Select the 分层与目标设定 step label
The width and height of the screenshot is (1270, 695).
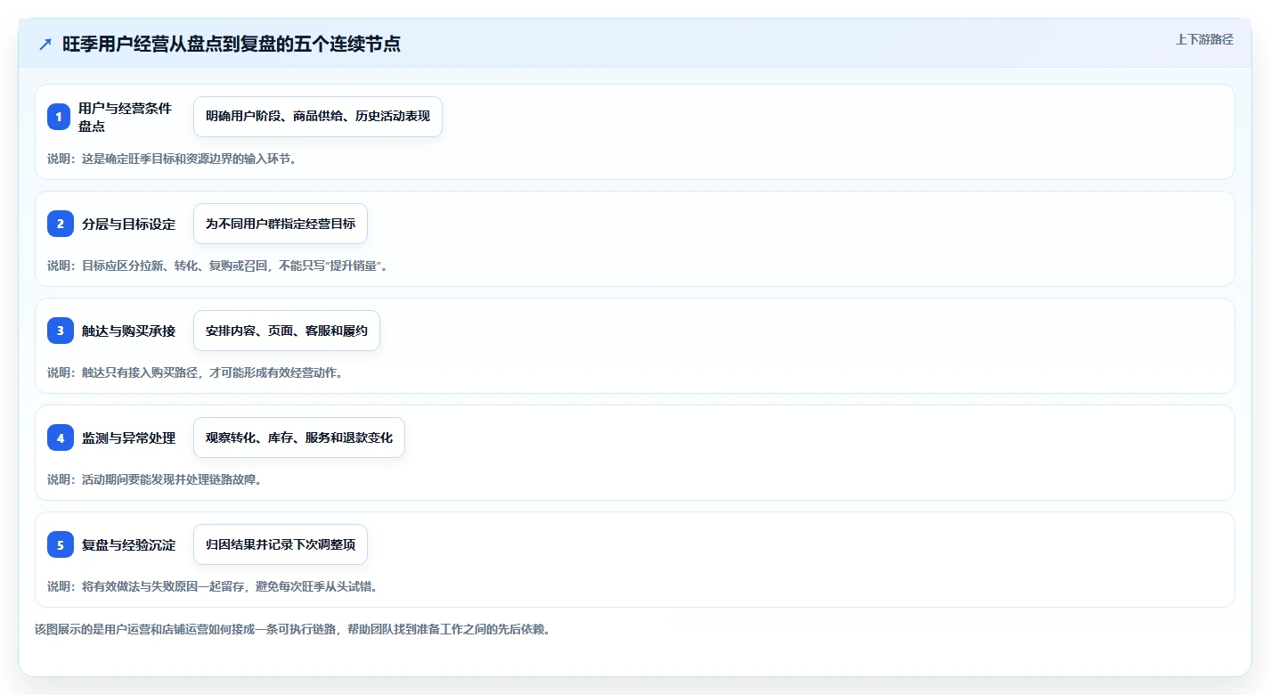[128, 224]
